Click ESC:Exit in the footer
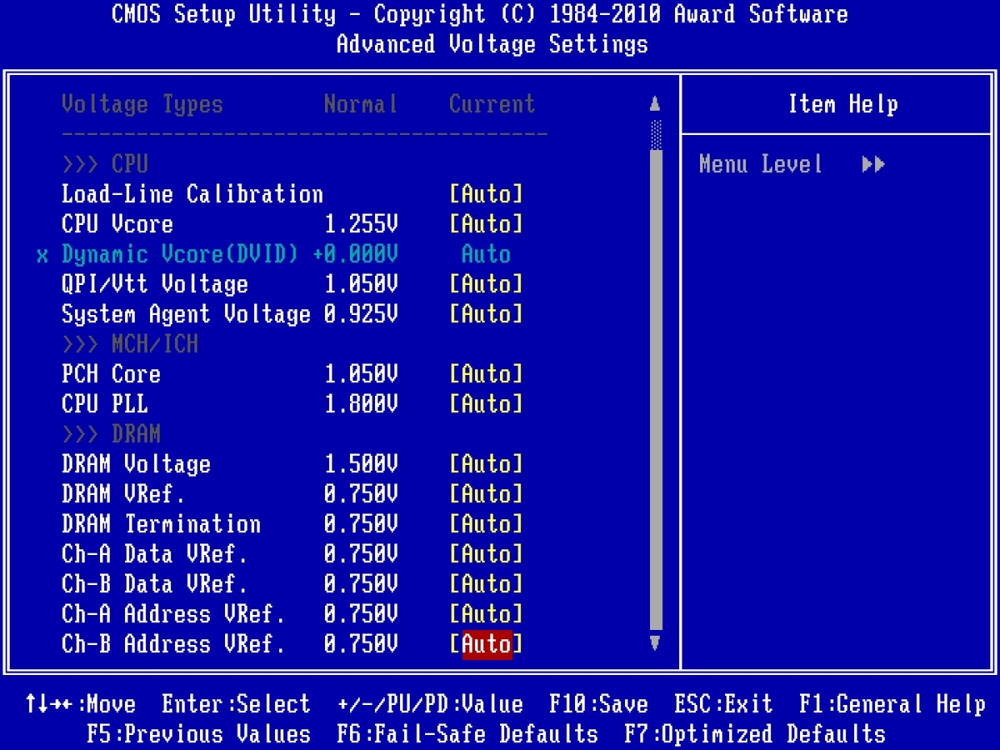 pos(722,704)
